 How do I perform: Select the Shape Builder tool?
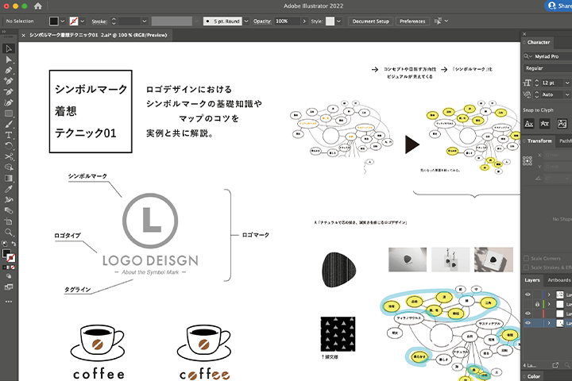click(9, 167)
